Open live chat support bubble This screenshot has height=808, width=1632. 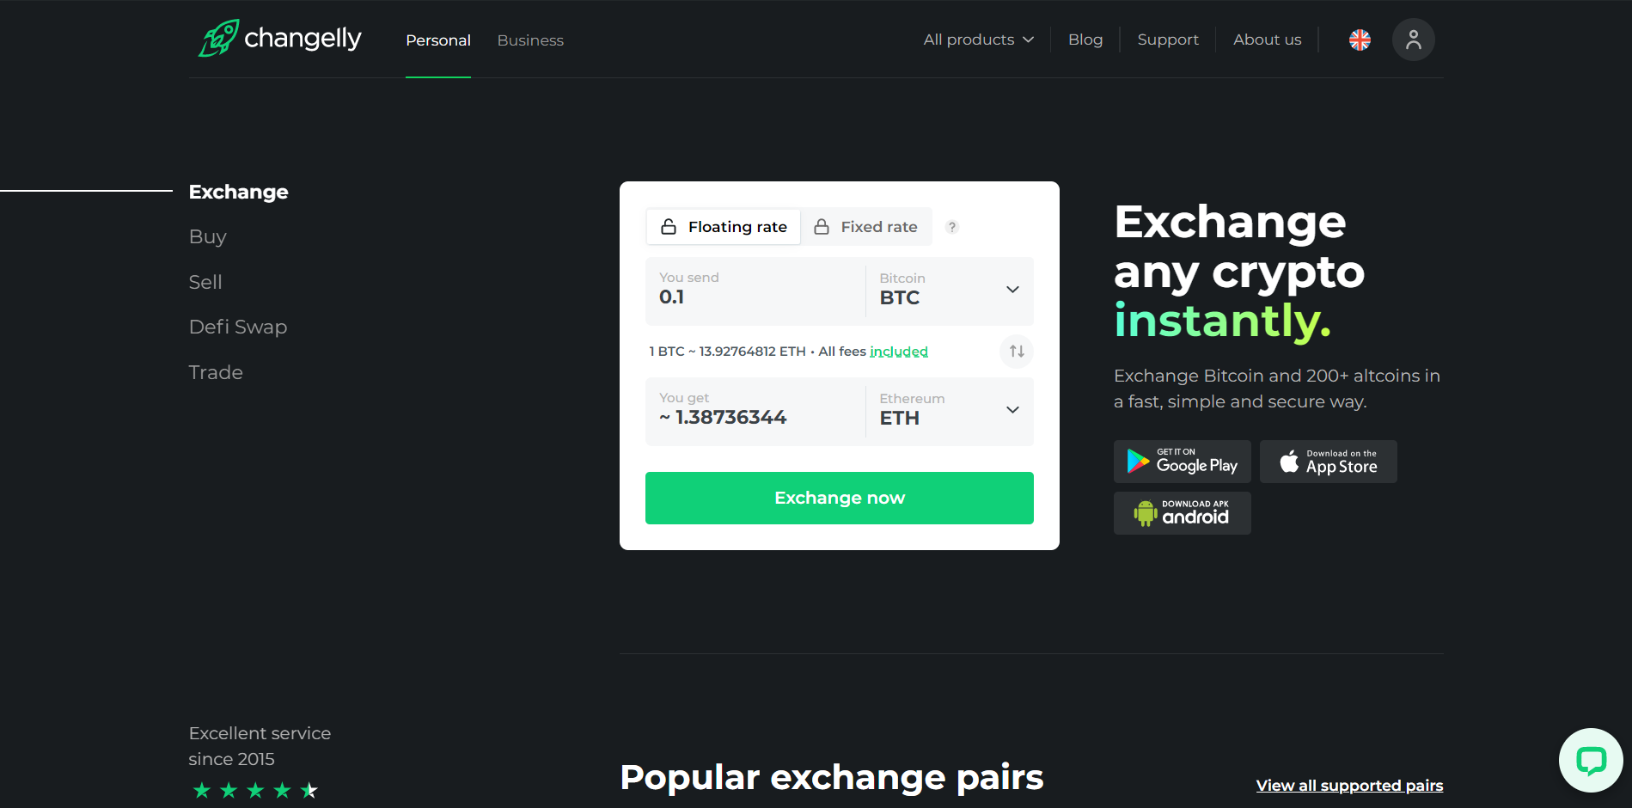coord(1591,760)
